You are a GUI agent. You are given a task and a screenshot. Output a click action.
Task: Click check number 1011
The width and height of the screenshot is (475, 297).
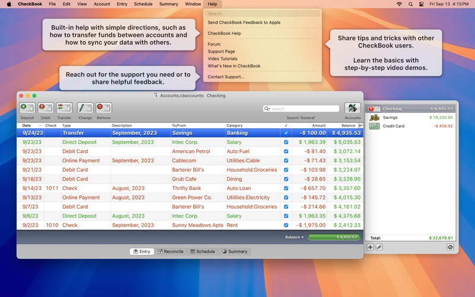tap(52, 188)
